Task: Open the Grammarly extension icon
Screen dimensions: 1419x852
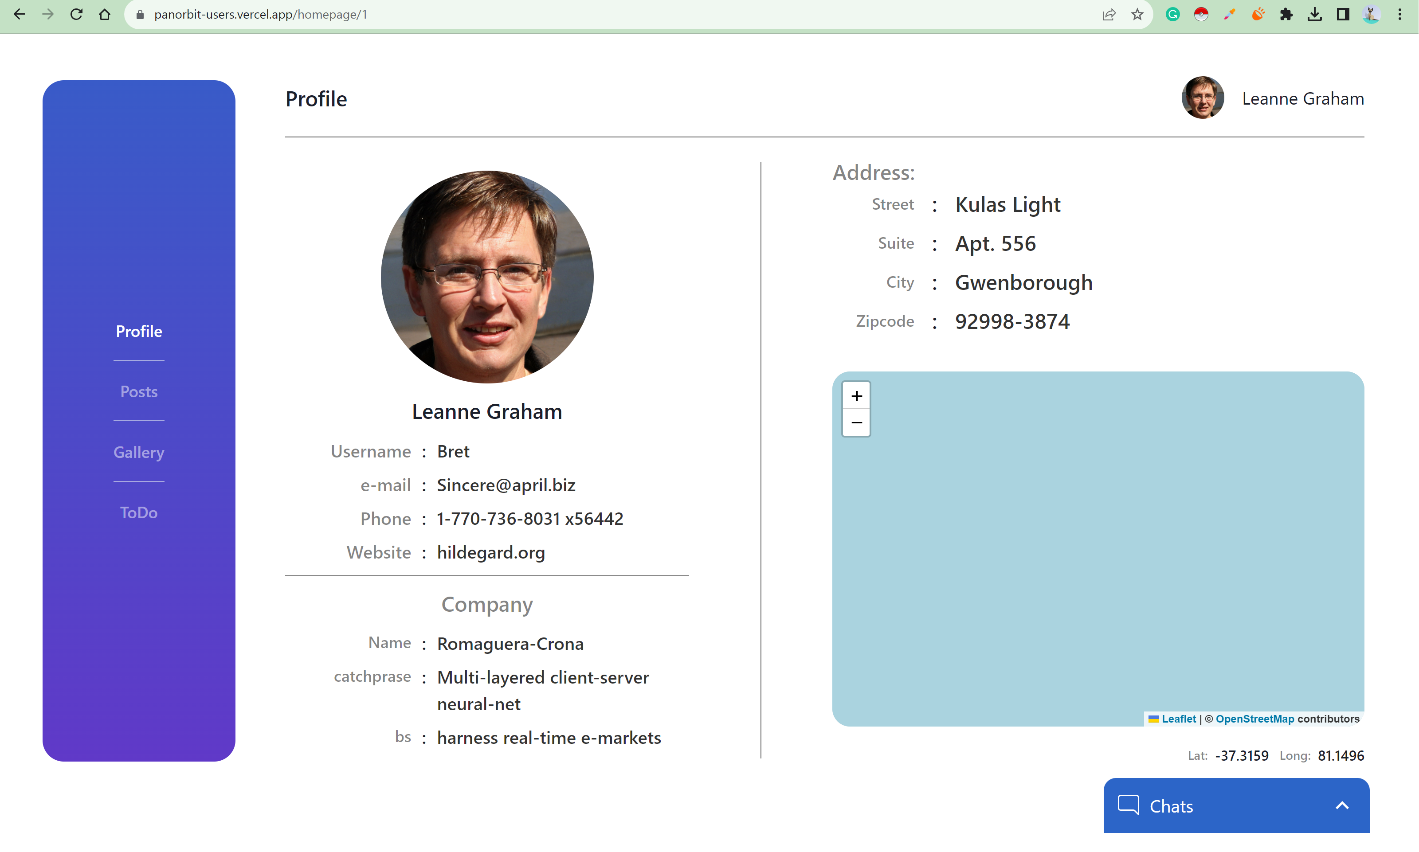Action: [1172, 14]
